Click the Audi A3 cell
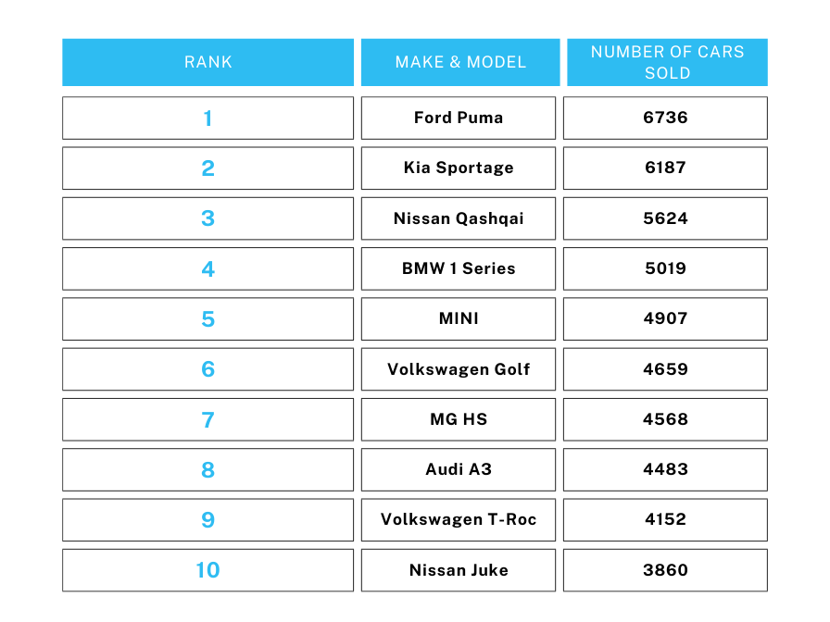Image resolution: width=830 pixels, height=622 pixels. tap(459, 469)
